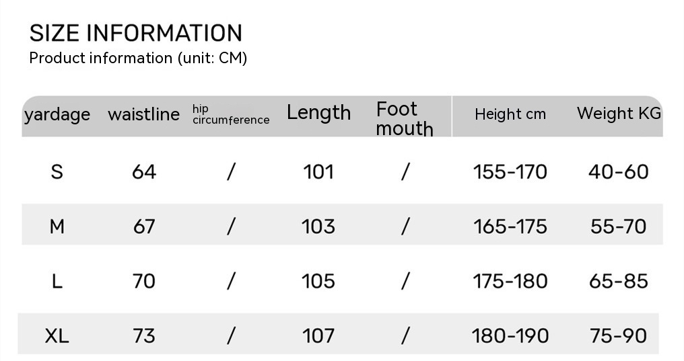Select length value 103
684x361 pixels.
(318, 227)
